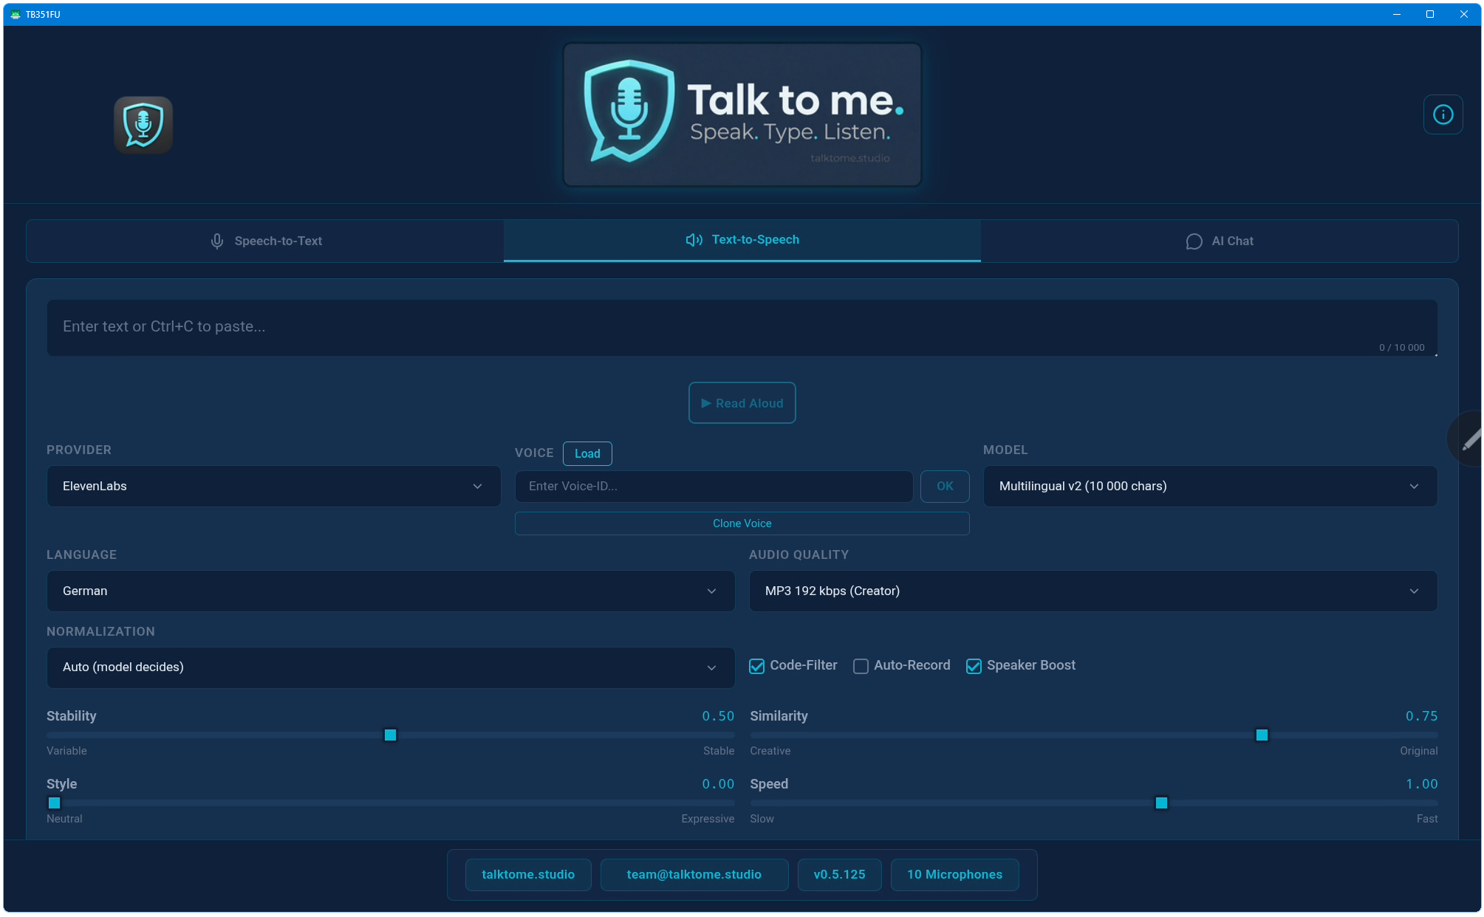This screenshot has width=1484, height=917.
Task: Open the Audio Quality dropdown
Action: tap(1093, 591)
